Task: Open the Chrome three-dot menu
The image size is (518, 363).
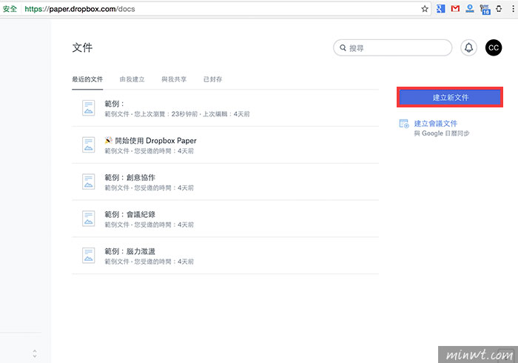Action: click(x=513, y=9)
